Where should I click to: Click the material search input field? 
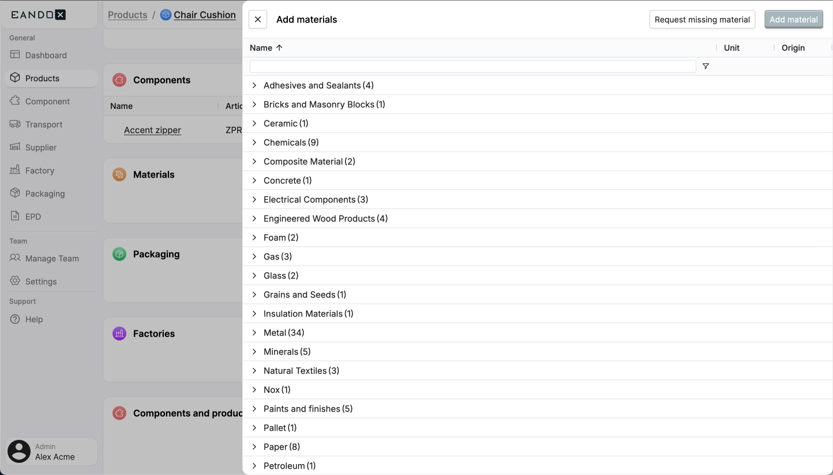472,66
